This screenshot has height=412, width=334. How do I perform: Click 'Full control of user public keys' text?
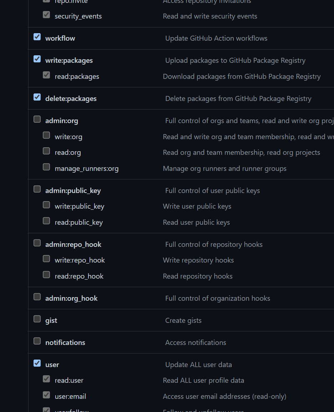click(213, 191)
